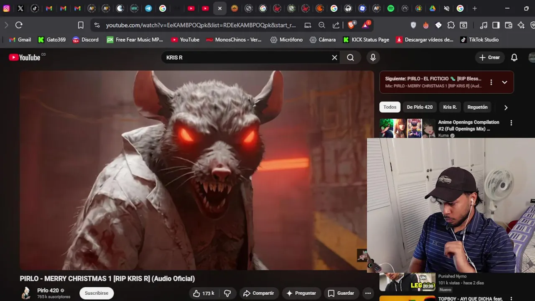Close the active YouTube tab
The width and height of the screenshot is (535, 301).
click(220, 8)
